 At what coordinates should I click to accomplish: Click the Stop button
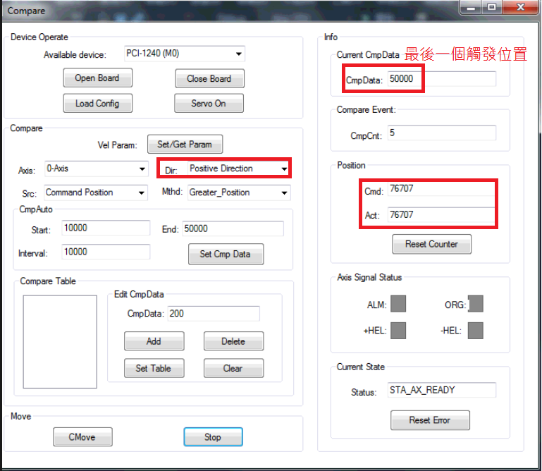213,436
